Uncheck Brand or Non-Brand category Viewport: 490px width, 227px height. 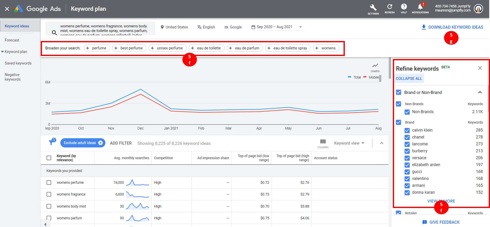coord(399,92)
